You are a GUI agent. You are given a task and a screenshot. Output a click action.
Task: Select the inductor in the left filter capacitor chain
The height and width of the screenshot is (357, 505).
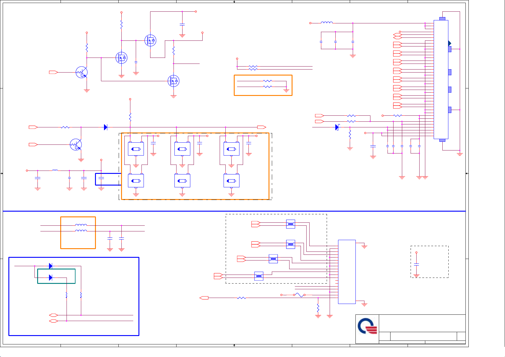55,170
